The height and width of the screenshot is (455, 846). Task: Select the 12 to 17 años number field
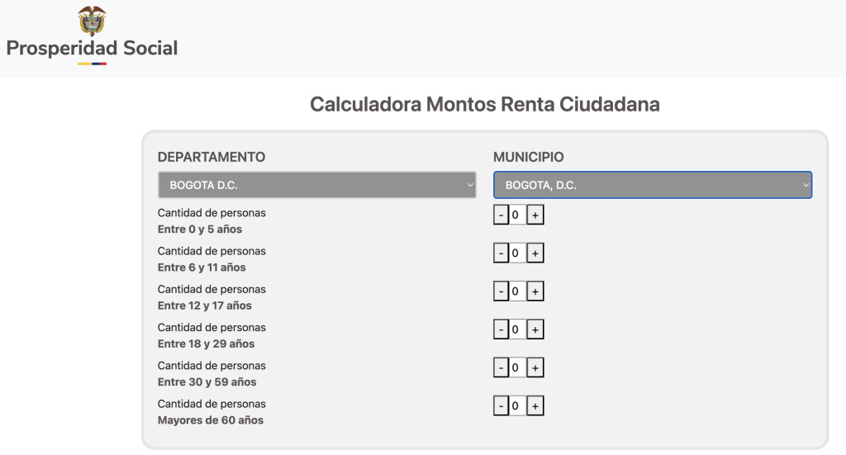click(516, 291)
